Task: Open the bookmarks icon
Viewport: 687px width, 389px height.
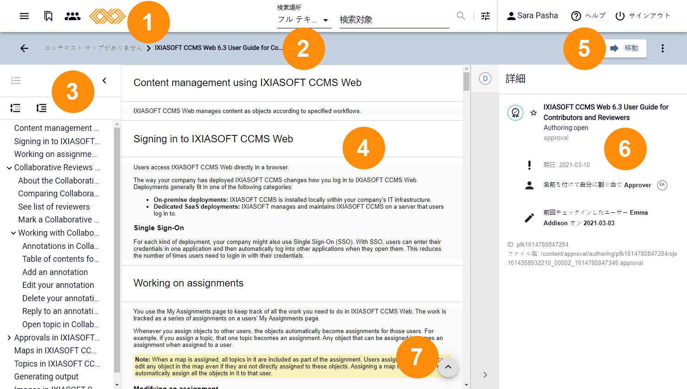Action: (x=48, y=16)
